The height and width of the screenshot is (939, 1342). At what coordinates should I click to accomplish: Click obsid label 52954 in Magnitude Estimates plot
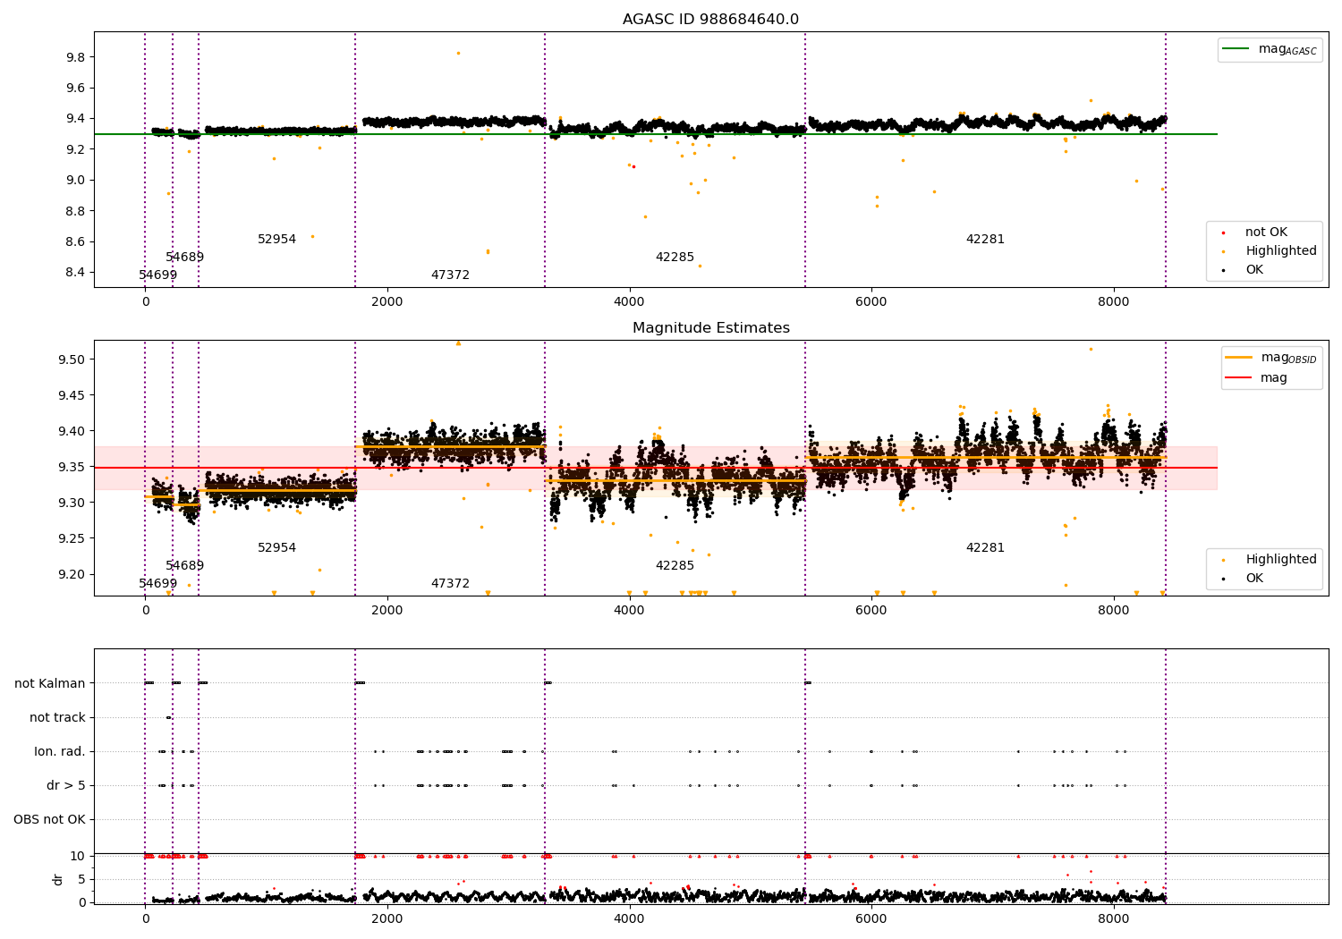point(276,548)
